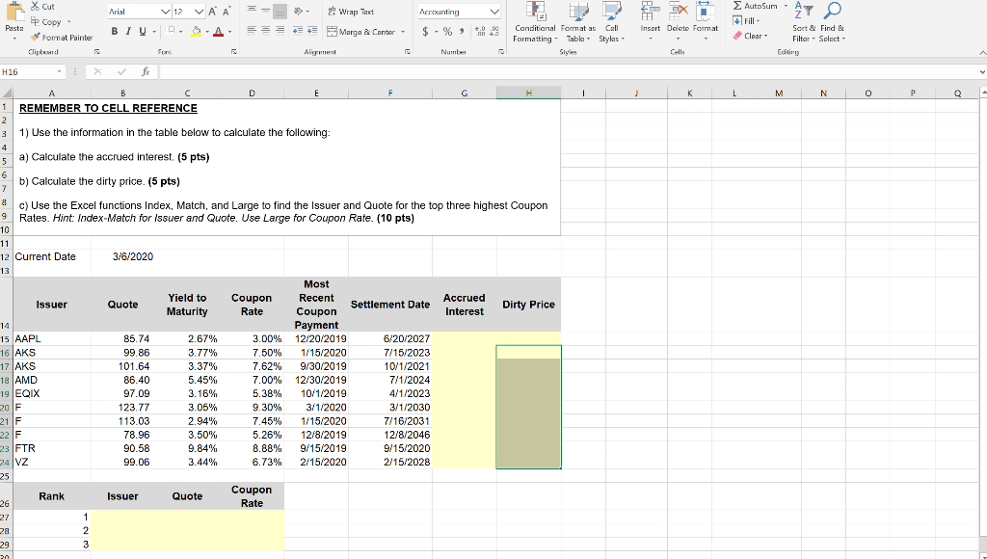
Task: Click the AutoSum sigma icon
Action: pyautogui.click(x=738, y=6)
